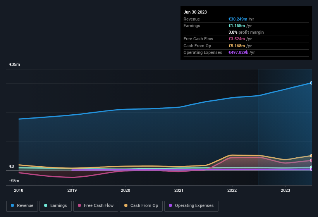This screenshot has width=318, height=217.
Task: Toggle the Revenue legend button
Action: 22,206
